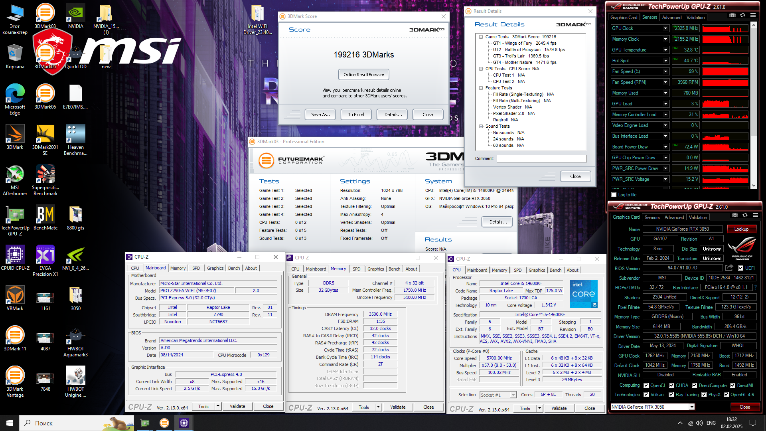Viewport: 766px width, 431px height.
Task: Toggle OpenCL checkbox
Action: 646,386
